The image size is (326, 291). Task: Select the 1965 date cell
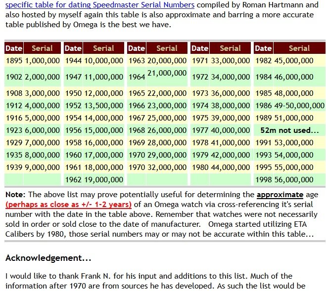coord(137,93)
